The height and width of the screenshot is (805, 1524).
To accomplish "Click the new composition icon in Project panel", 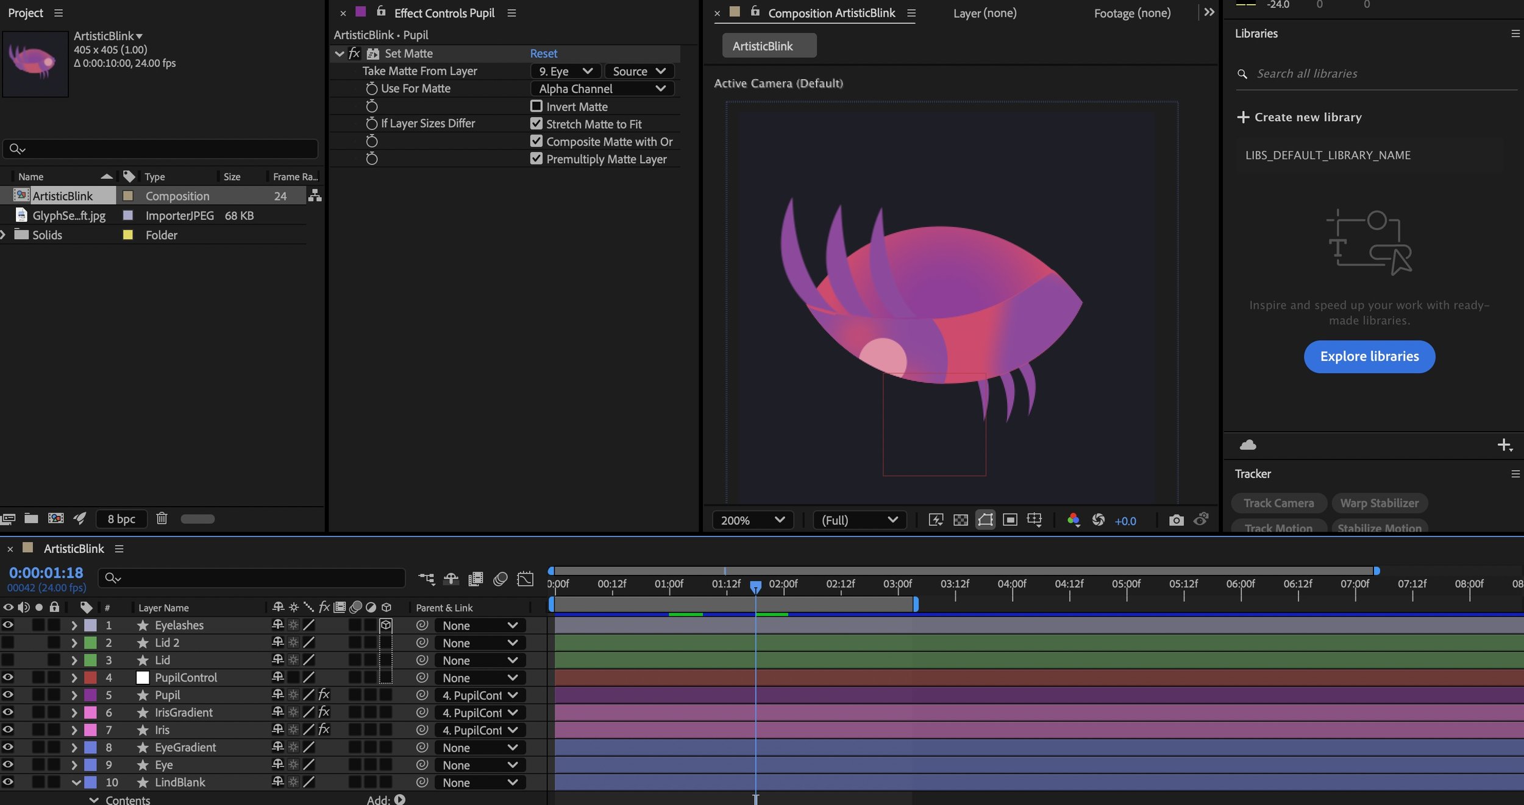I will (55, 518).
